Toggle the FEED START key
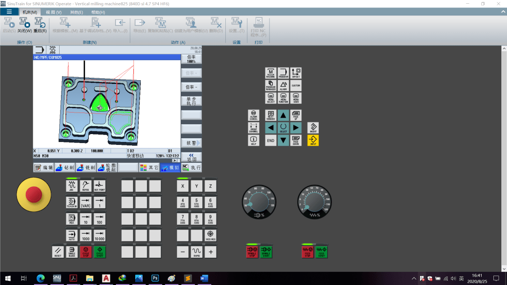Image resolution: width=507 pixels, height=285 pixels. point(322,252)
